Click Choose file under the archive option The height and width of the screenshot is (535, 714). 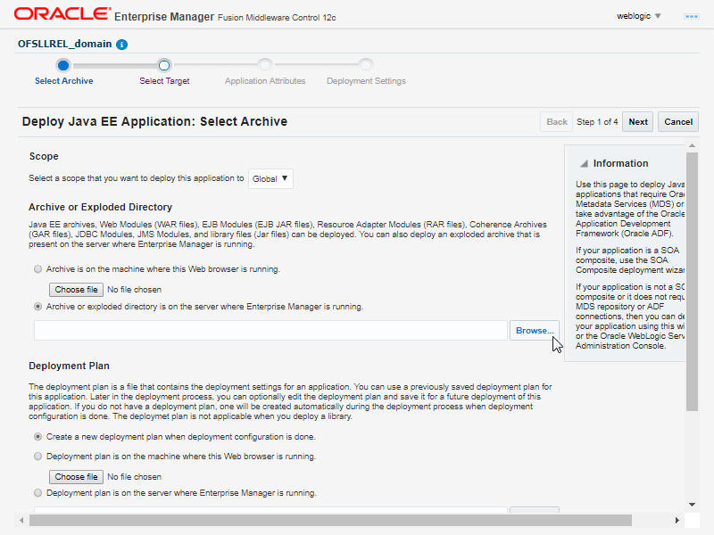pos(76,289)
